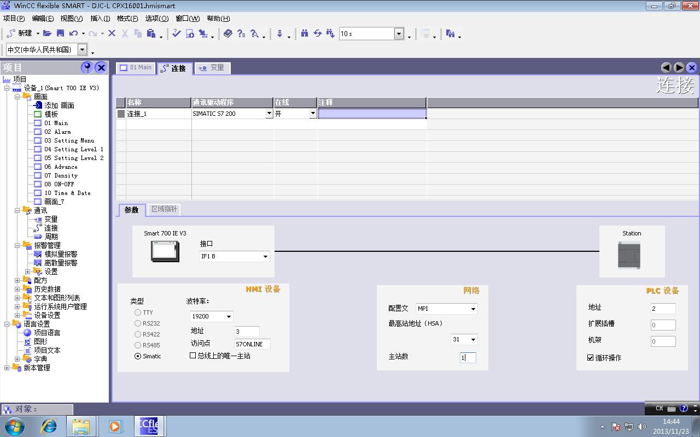Open the network profile MPI dropdown
The image size is (700, 437).
pyautogui.click(x=473, y=309)
